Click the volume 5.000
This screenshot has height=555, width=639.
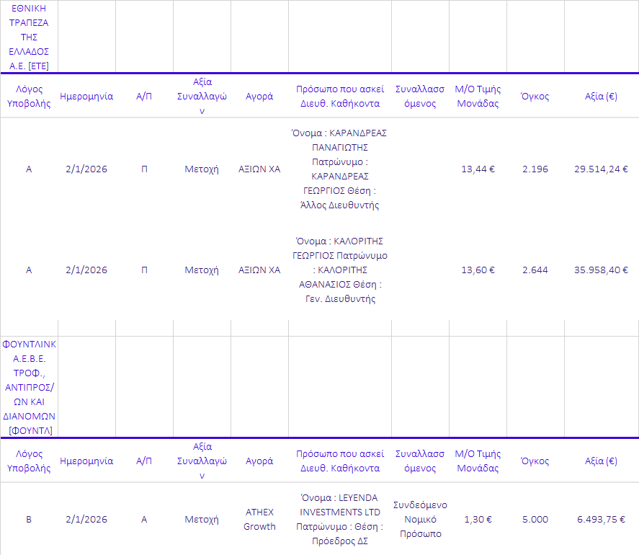point(535,519)
